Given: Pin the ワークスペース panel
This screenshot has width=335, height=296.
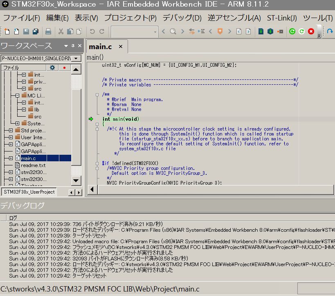Looking at the screenshot, I should [73, 46].
